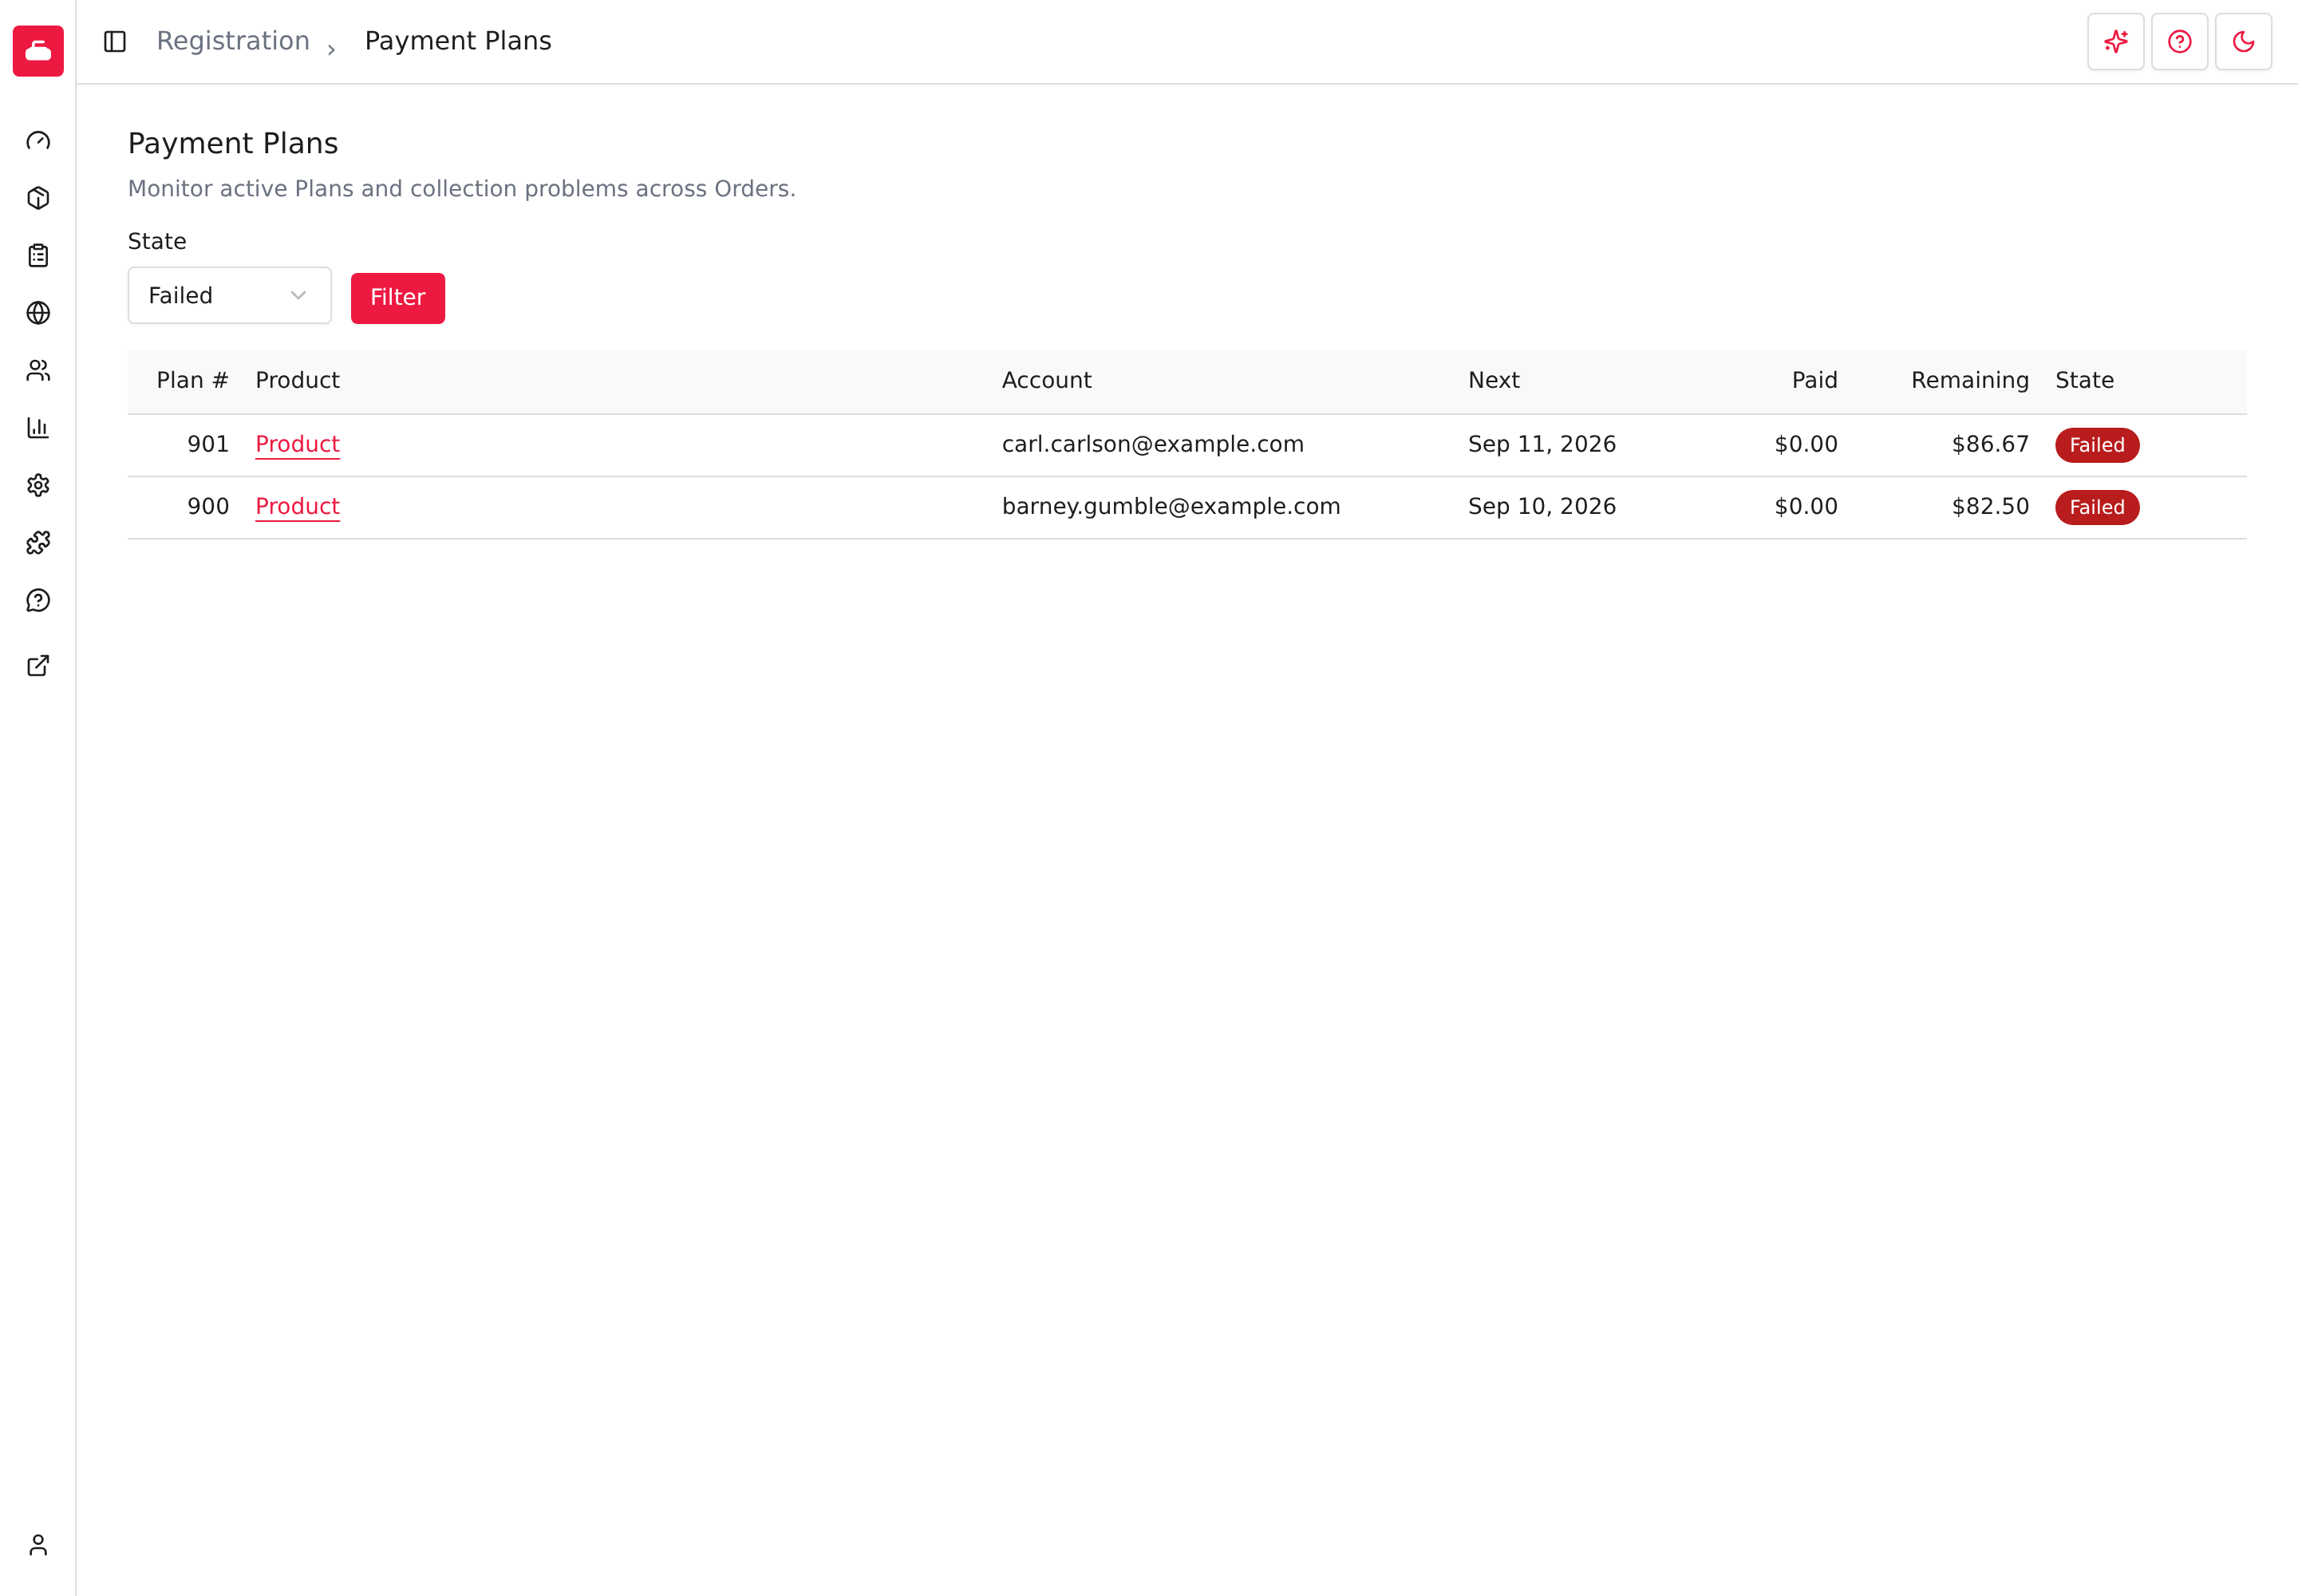Click the Failed badge for plan 900
2298x1596 pixels.
tap(2097, 508)
